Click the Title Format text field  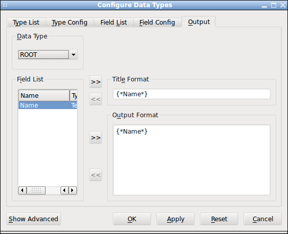tap(192, 94)
